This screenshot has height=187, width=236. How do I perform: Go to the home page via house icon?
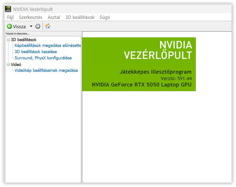[x=48, y=26]
